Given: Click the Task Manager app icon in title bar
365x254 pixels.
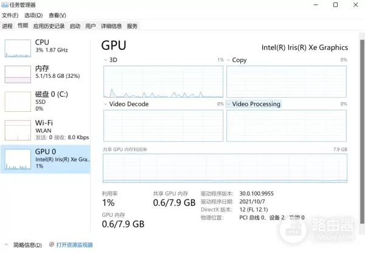Looking at the screenshot, I should click(x=4, y=5).
